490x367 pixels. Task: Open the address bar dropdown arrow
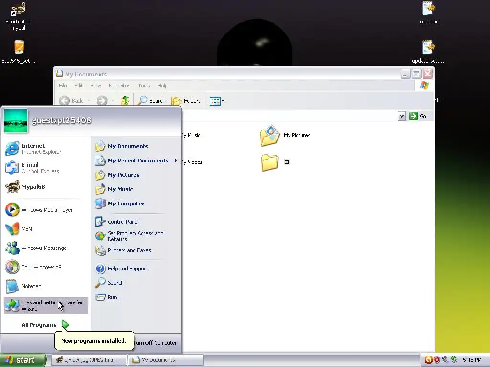coord(401,116)
